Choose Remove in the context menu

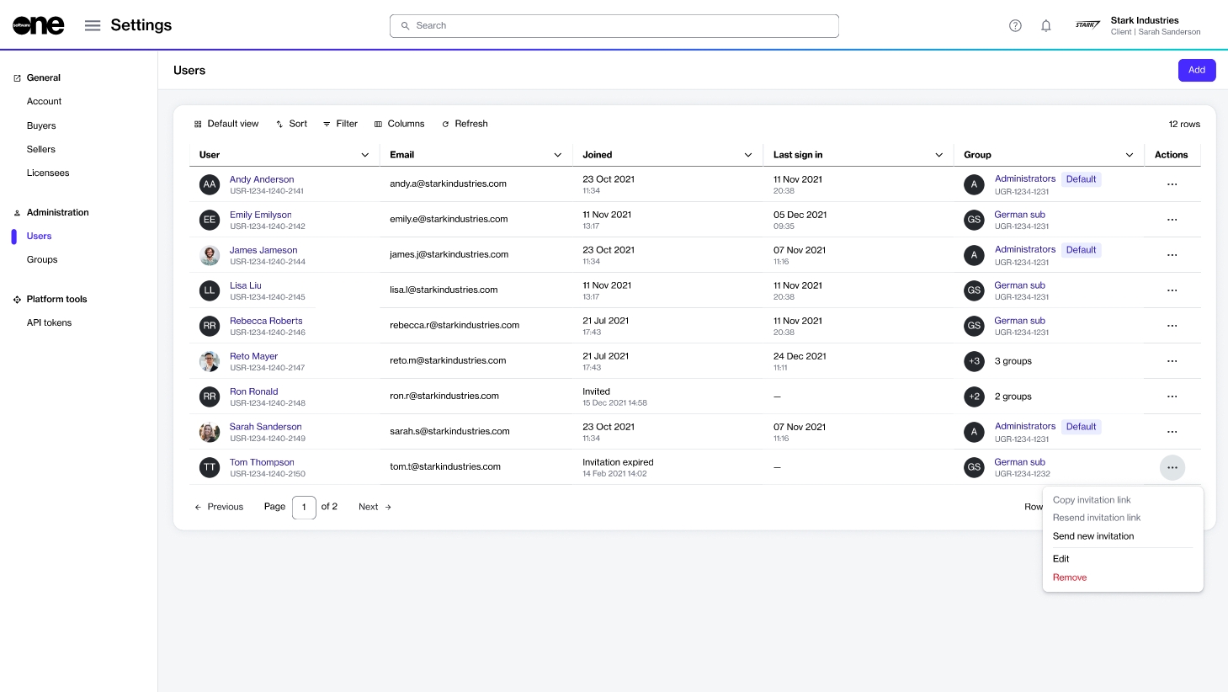pyautogui.click(x=1069, y=578)
